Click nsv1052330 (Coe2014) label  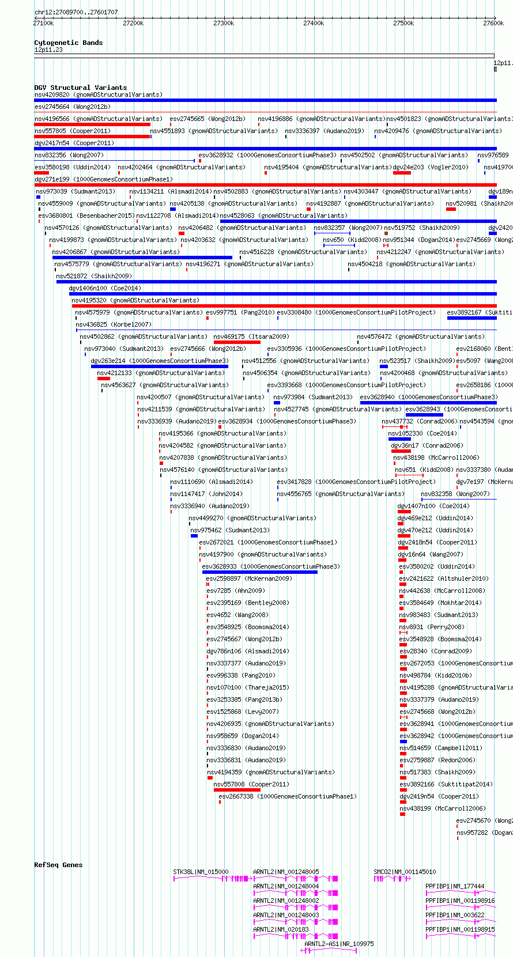[x=422, y=433]
